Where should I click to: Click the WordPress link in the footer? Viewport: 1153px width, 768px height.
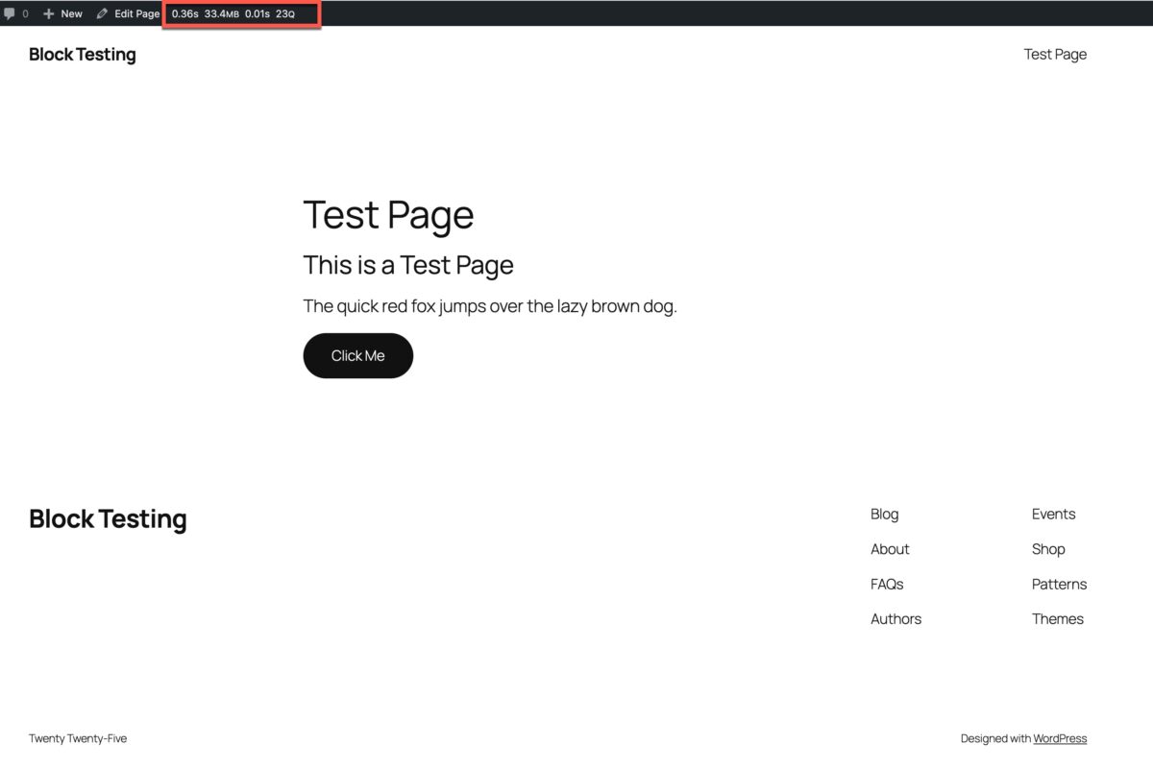pos(1060,737)
